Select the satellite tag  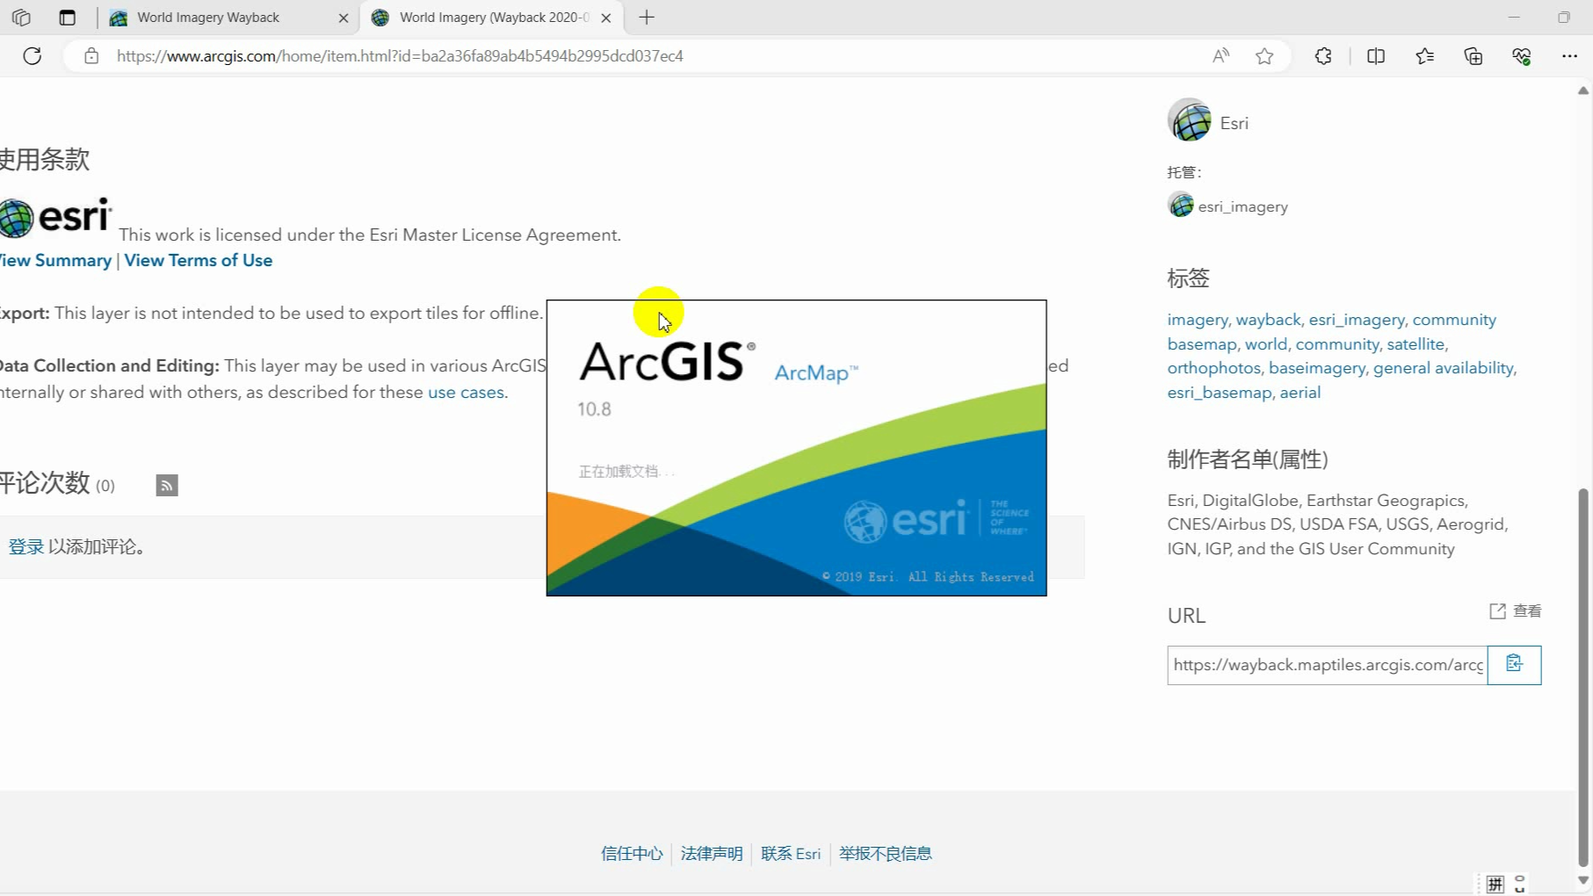coord(1415,344)
